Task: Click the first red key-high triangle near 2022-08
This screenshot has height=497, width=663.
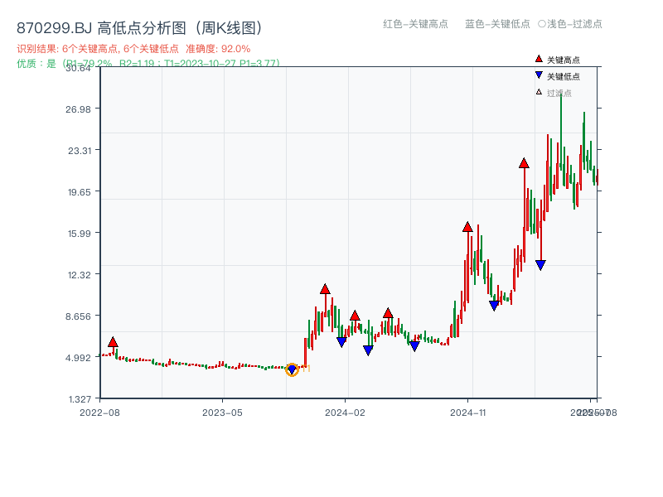Action: coord(112,340)
